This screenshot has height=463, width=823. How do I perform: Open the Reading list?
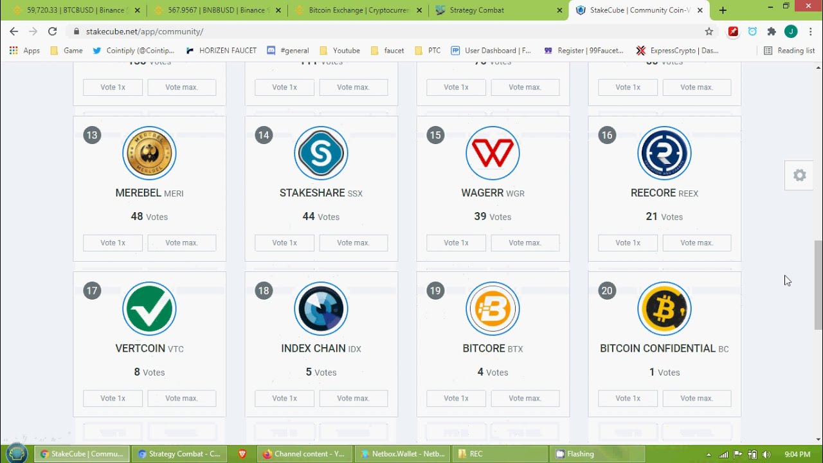tap(789, 51)
